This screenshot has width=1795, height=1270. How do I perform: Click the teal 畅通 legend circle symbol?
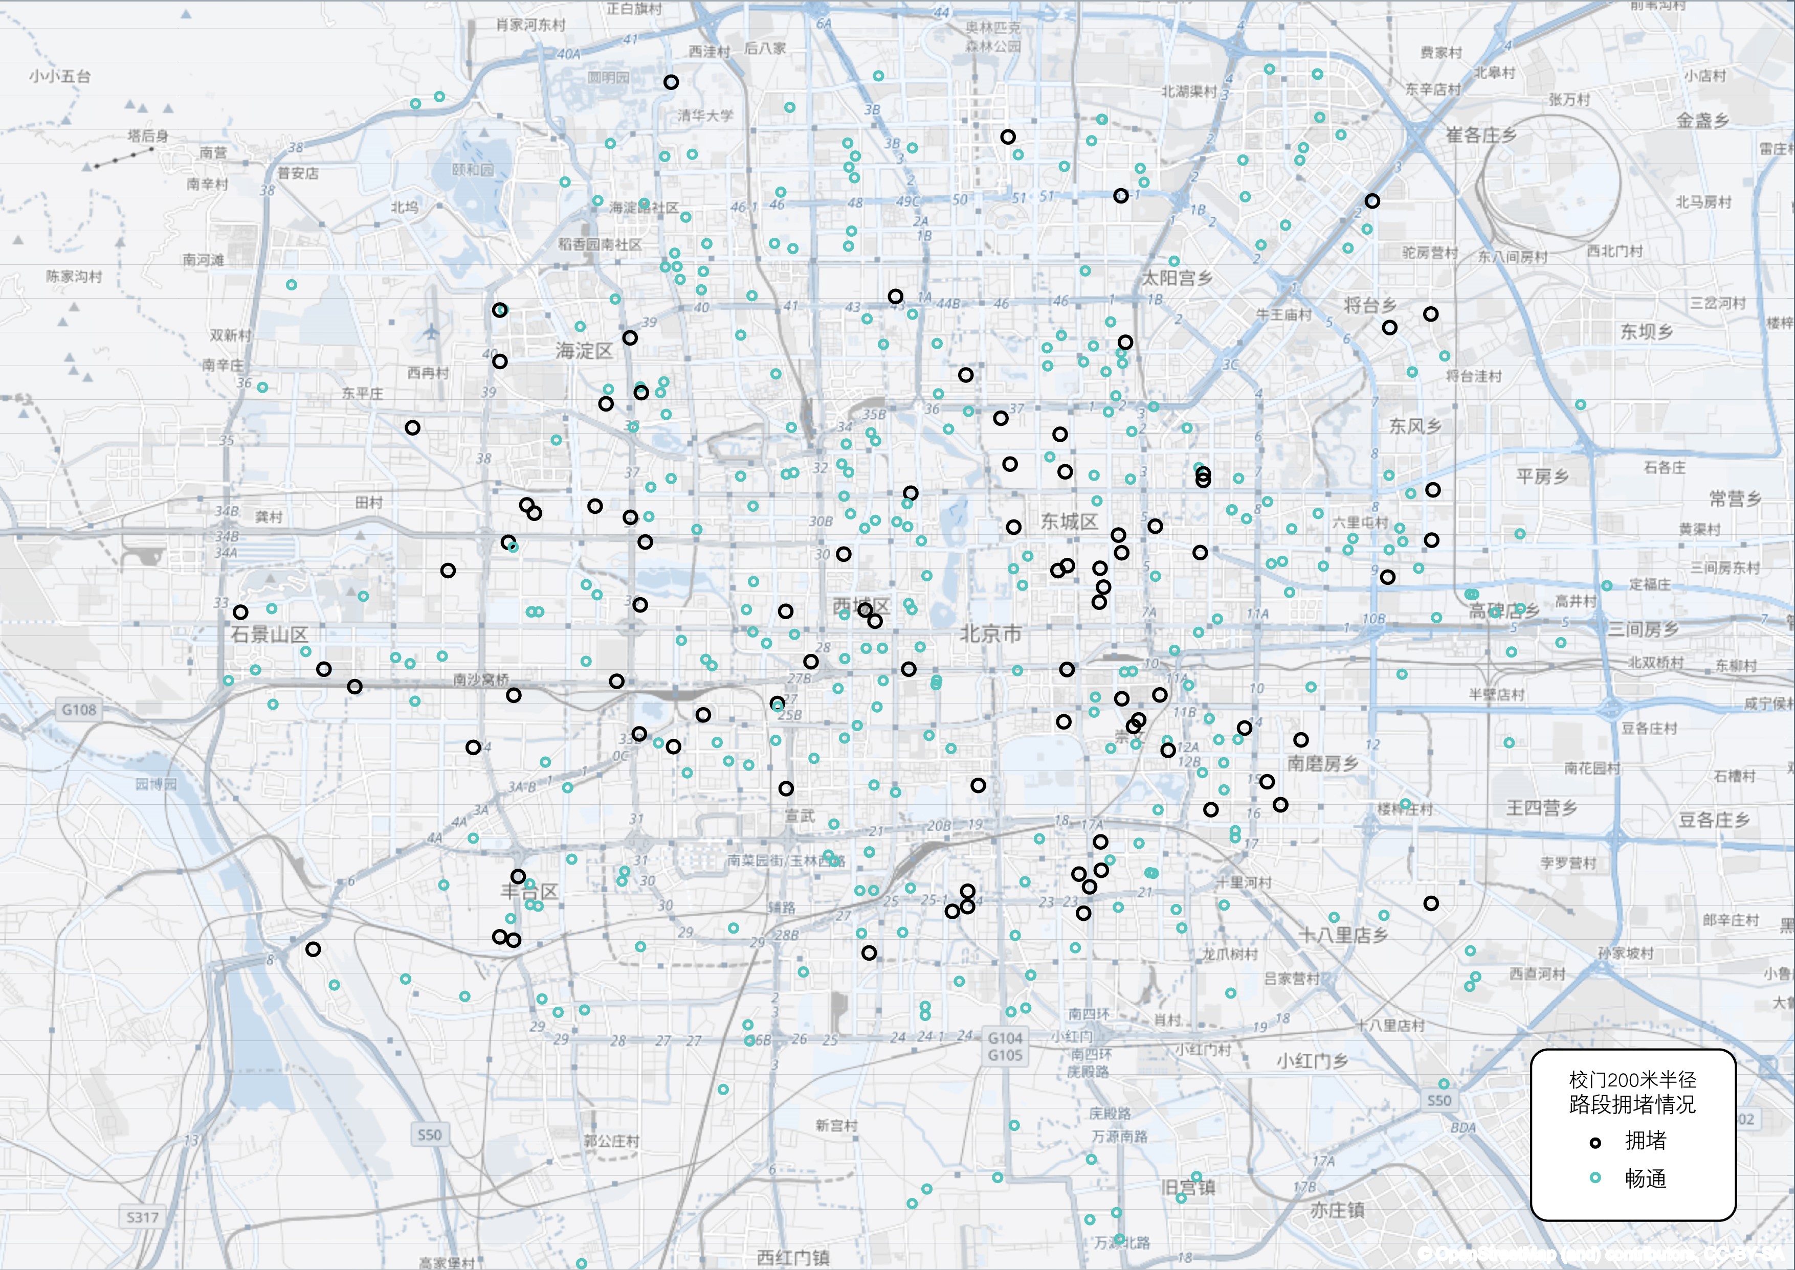click(1595, 1178)
